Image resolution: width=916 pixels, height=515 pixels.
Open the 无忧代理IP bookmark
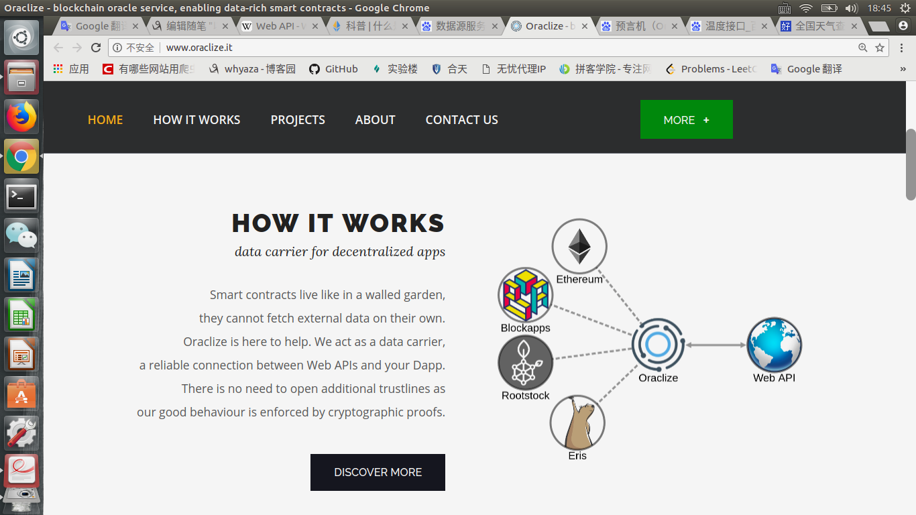coord(514,69)
